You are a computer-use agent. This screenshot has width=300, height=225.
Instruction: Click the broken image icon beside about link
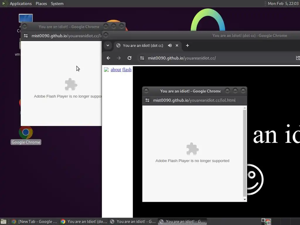106,70
